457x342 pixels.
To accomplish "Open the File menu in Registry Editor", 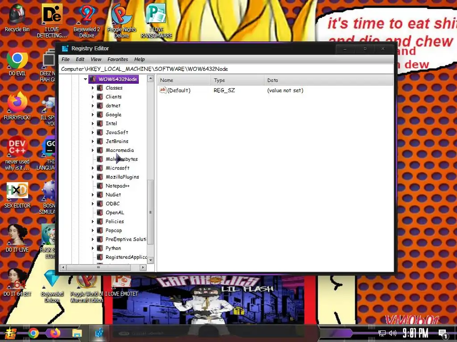I will click(65, 59).
